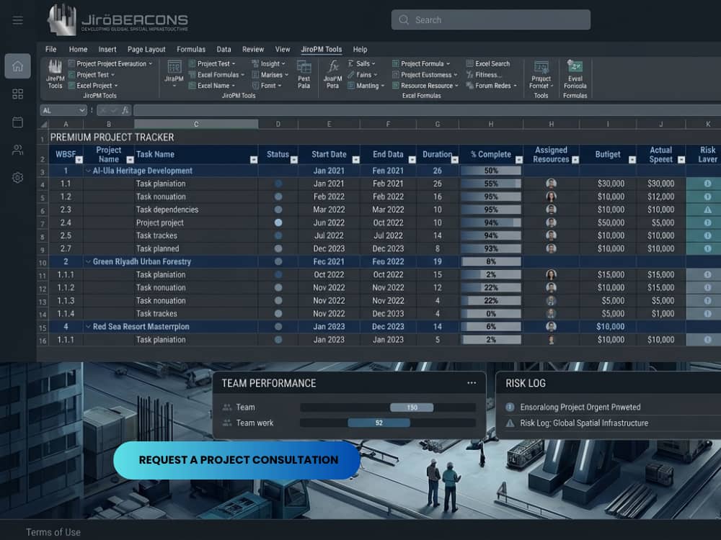Viewport: 721px width, 540px height.
Task: Open the dashboard grid icon in sidebar
Action: click(17, 94)
